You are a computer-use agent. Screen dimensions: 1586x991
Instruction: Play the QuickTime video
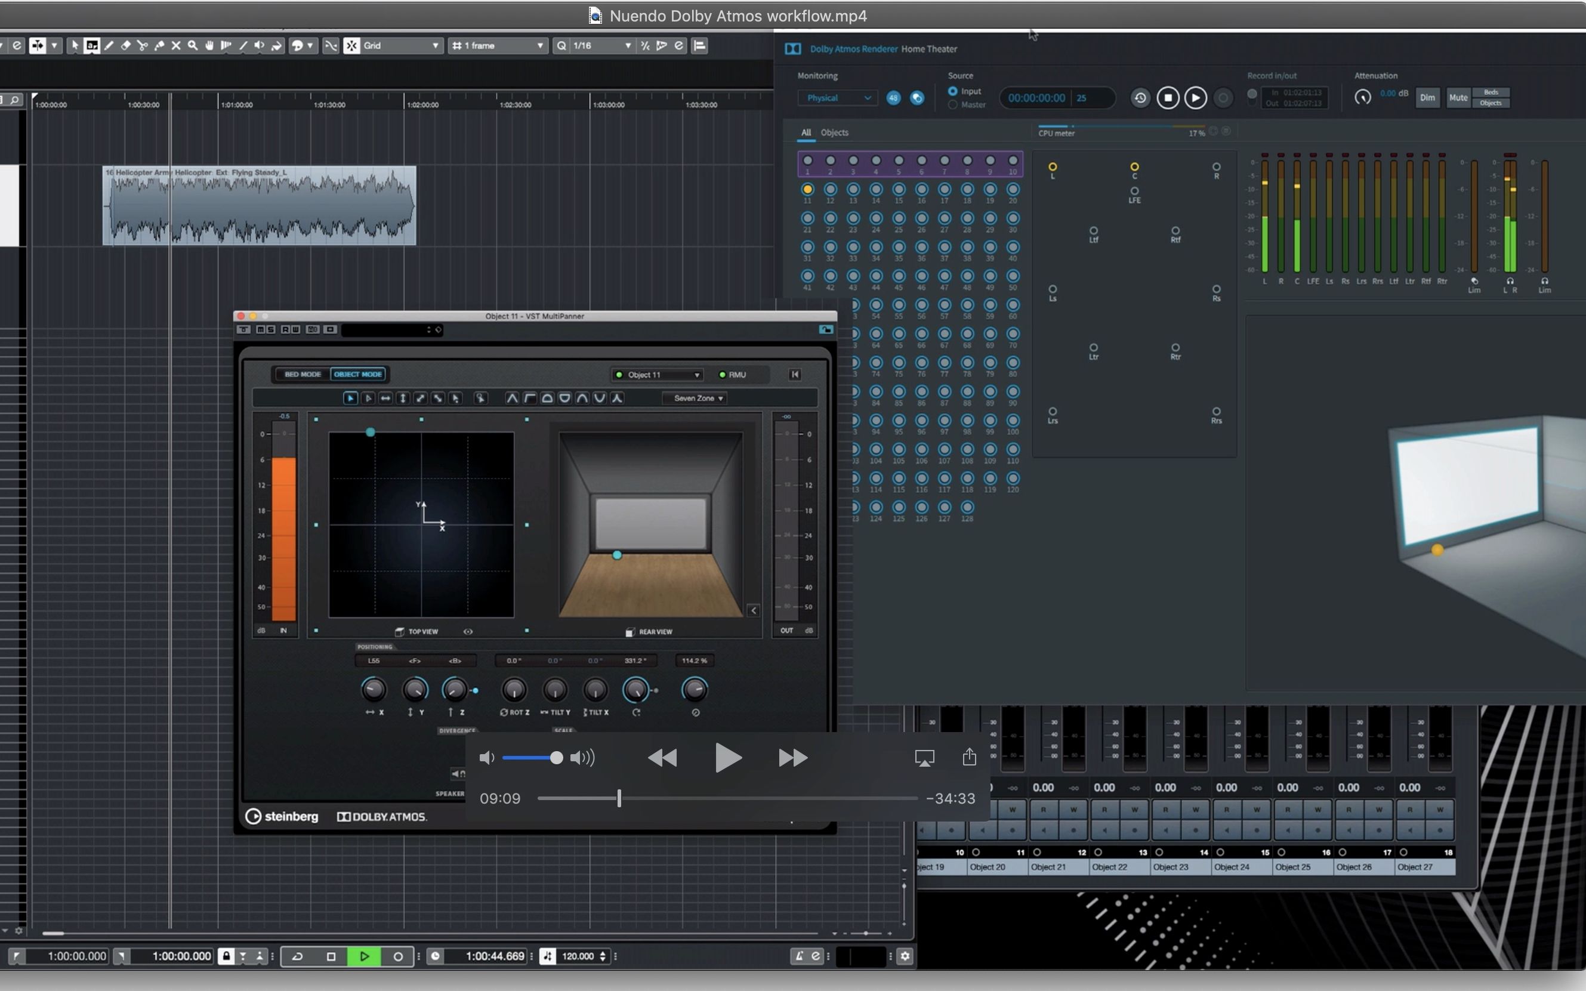727,758
